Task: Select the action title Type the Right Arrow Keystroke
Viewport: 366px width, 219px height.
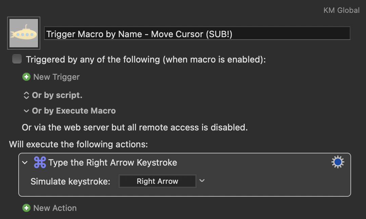Action: pos(113,163)
